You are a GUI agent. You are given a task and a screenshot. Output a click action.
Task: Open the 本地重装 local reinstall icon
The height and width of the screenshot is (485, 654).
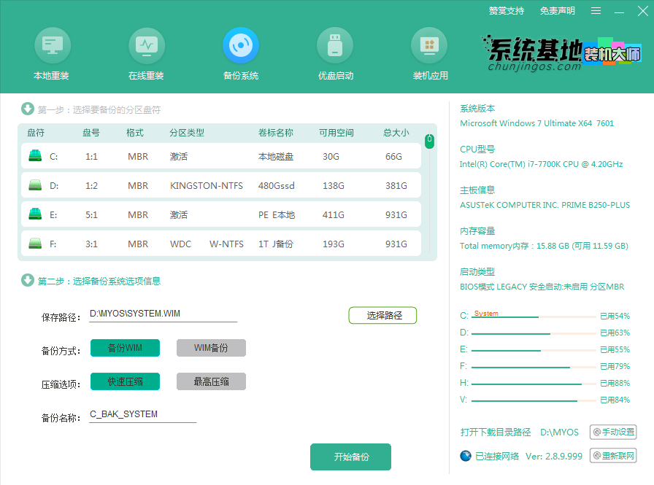(51, 46)
